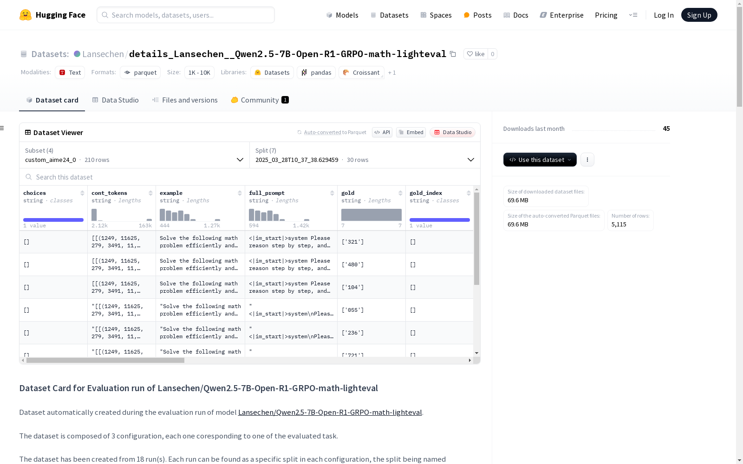Open Lansechen owner link in title
The image size is (743, 464).
point(103,54)
